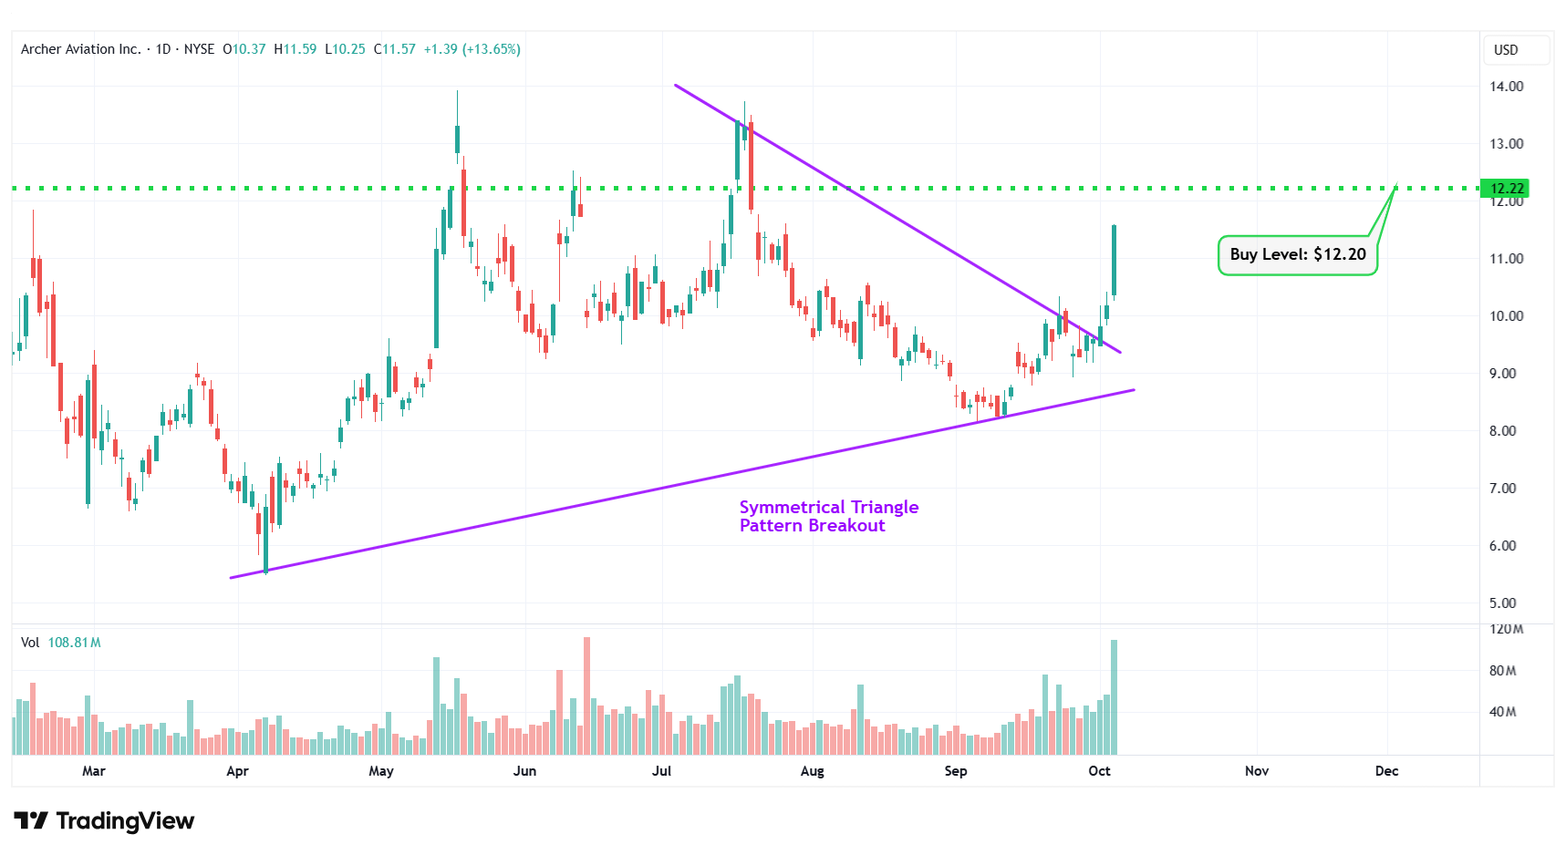Click the Jul label on time axis
This screenshot has height=855, width=1566.
click(x=661, y=771)
